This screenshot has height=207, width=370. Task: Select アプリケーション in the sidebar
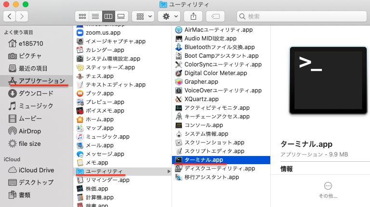click(x=41, y=81)
